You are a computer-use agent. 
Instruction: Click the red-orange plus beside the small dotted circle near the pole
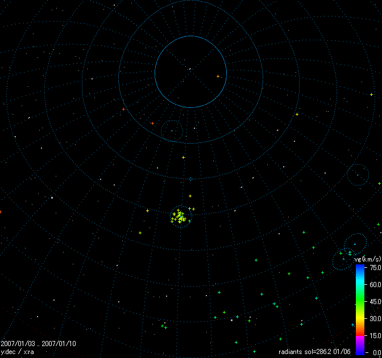(x=152, y=124)
